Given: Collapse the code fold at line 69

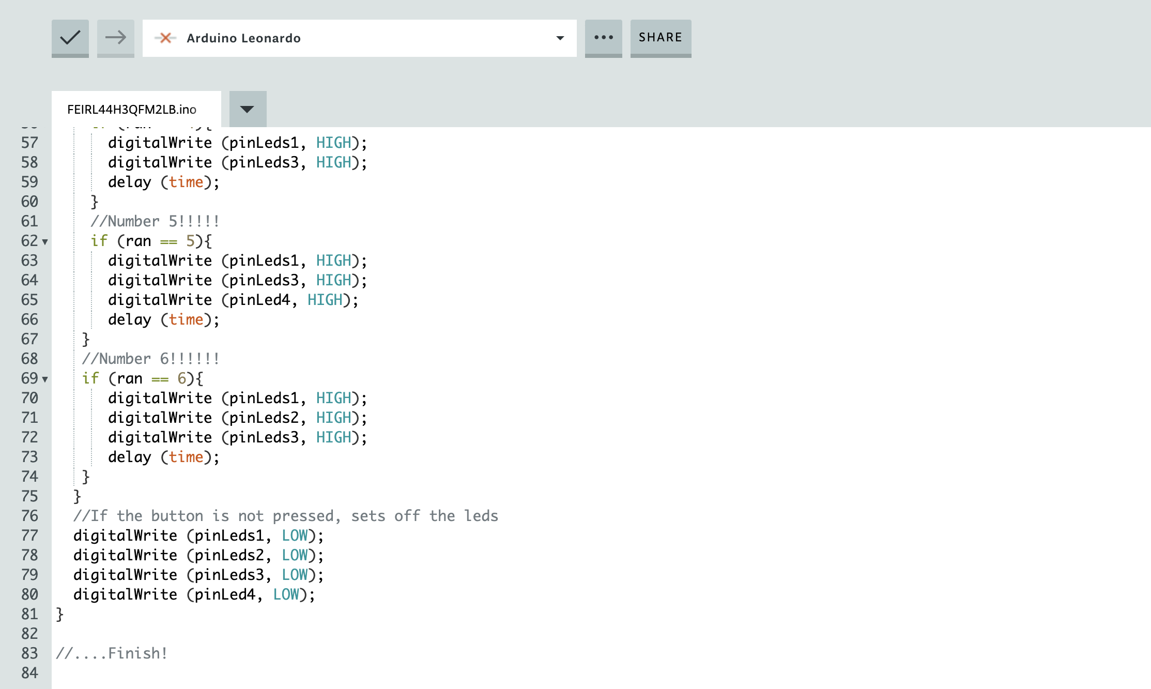Looking at the screenshot, I should (45, 379).
